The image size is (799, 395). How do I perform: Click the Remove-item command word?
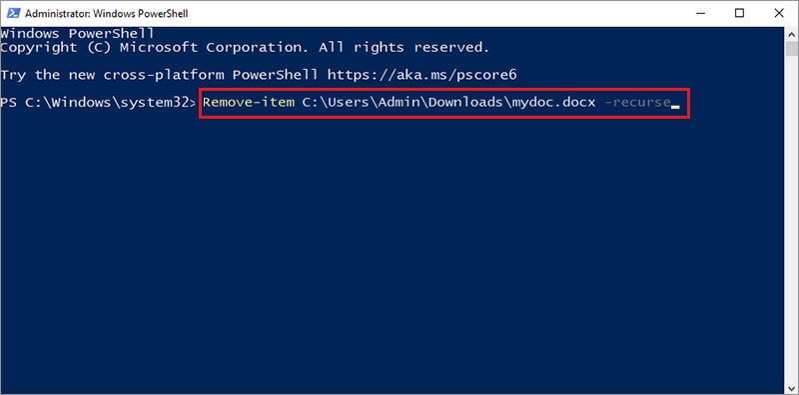click(x=248, y=103)
